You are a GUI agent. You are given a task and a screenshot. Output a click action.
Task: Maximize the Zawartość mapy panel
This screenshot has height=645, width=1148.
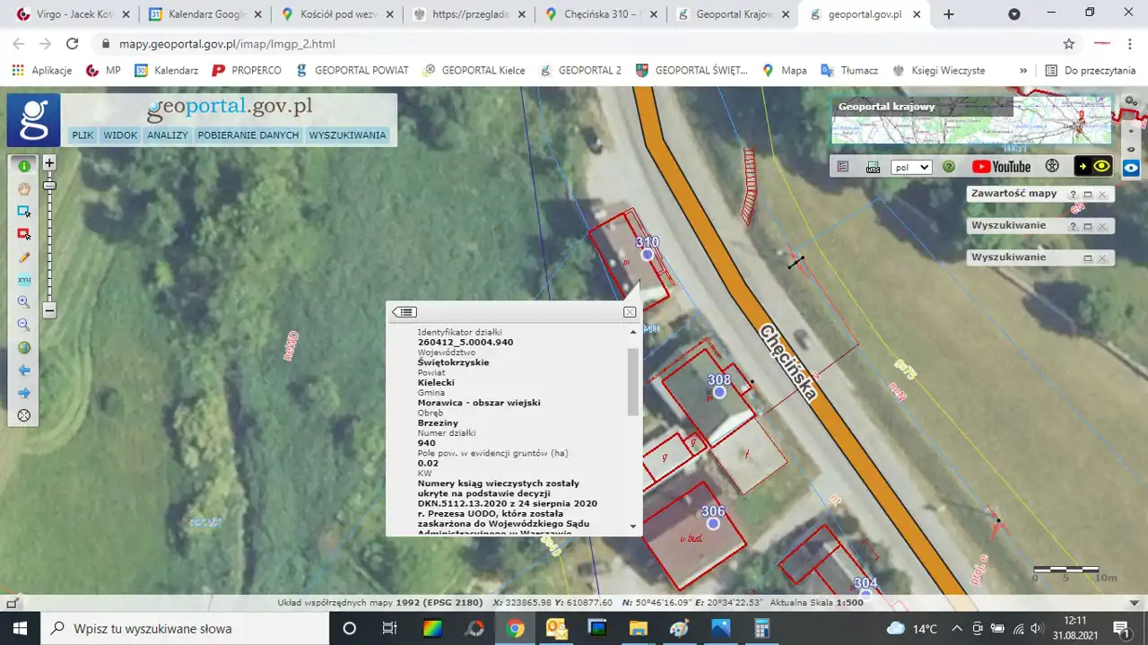[x=1087, y=194]
